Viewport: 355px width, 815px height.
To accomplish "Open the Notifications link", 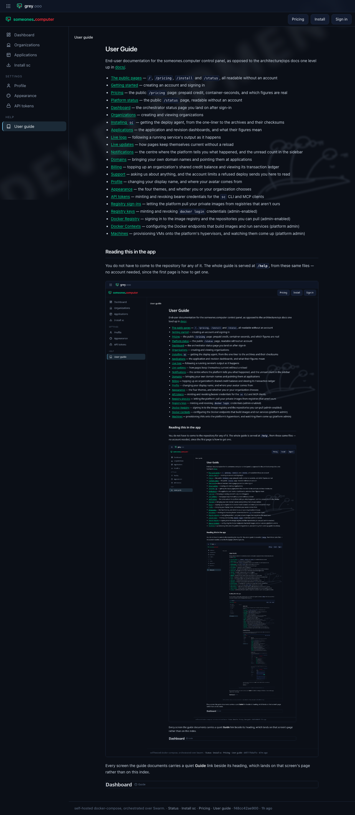I will click(122, 152).
